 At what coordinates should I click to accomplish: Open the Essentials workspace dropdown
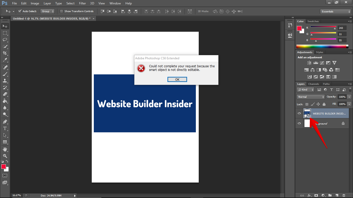click(335, 12)
